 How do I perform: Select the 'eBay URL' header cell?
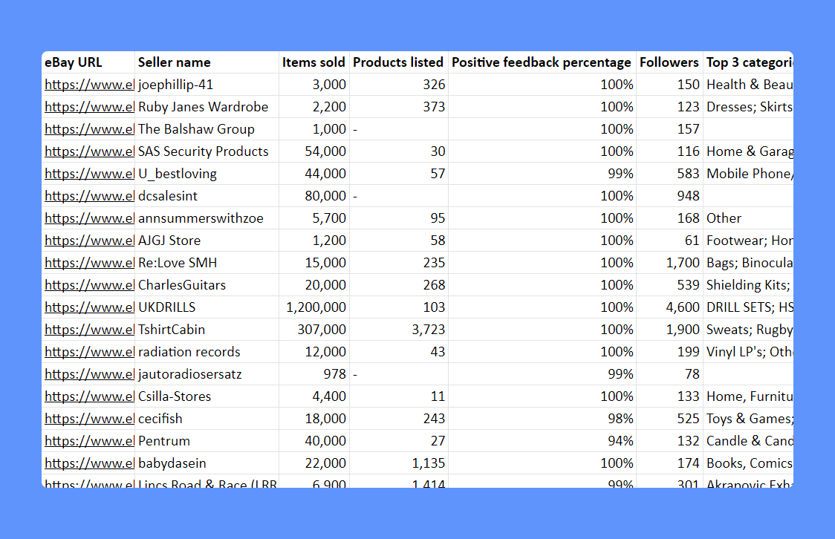74,62
